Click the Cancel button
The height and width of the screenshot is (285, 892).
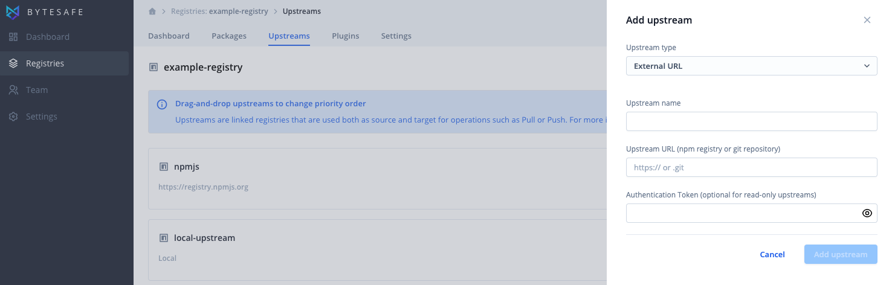[x=772, y=254]
